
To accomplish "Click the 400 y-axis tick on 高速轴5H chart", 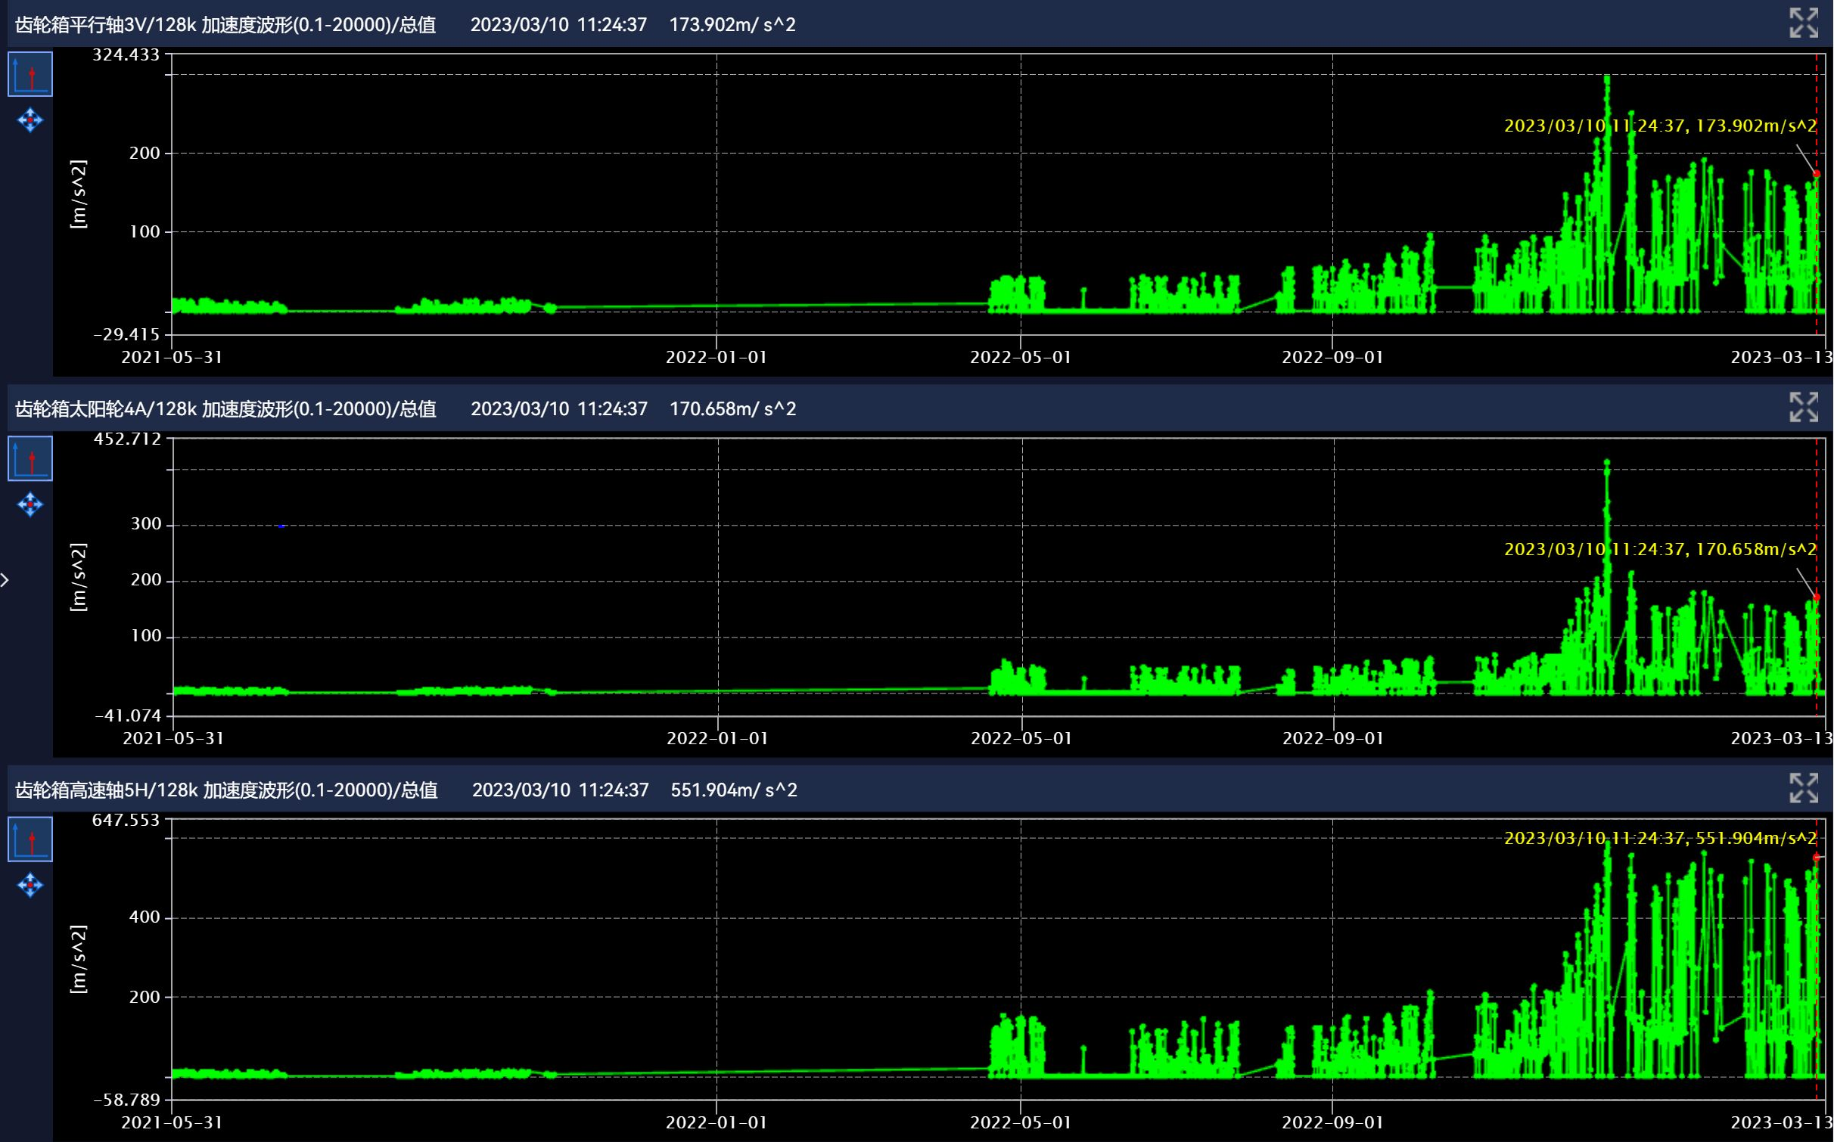I will point(145,917).
